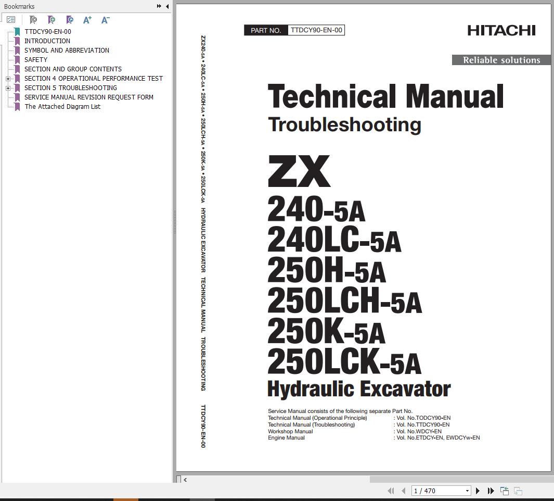This screenshot has height=501, width=554.
Task: Open the bookmark options list icon
Action: pyautogui.click(x=11, y=20)
